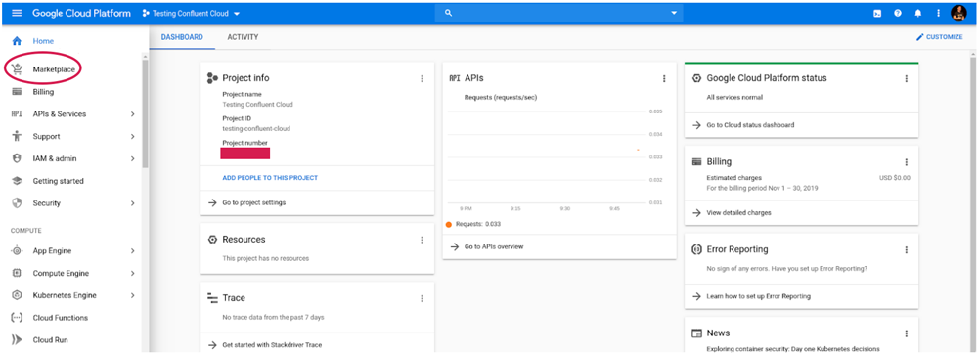Click the Support person icon
This screenshot has width=978, height=355.
(x=17, y=136)
